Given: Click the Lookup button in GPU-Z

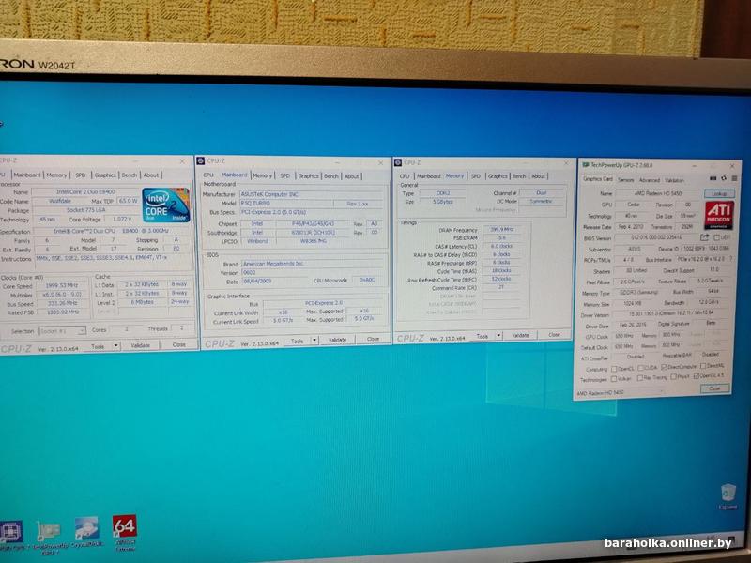Looking at the screenshot, I should [x=718, y=193].
